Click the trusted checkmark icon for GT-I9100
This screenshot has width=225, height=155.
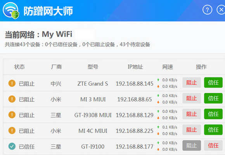pyautogui.click(x=12, y=146)
